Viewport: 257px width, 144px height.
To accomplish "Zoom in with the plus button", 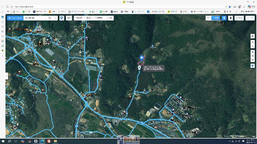I will click(253, 42).
